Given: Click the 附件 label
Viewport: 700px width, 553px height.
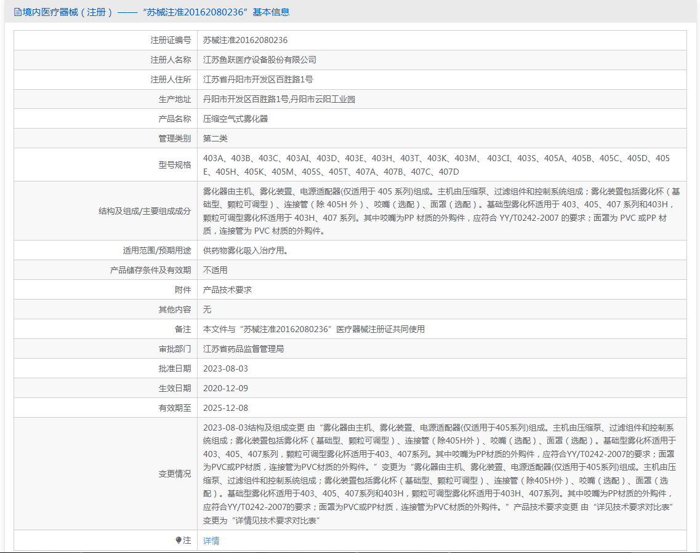Looking at the screenshot, I should coord(183,290).
